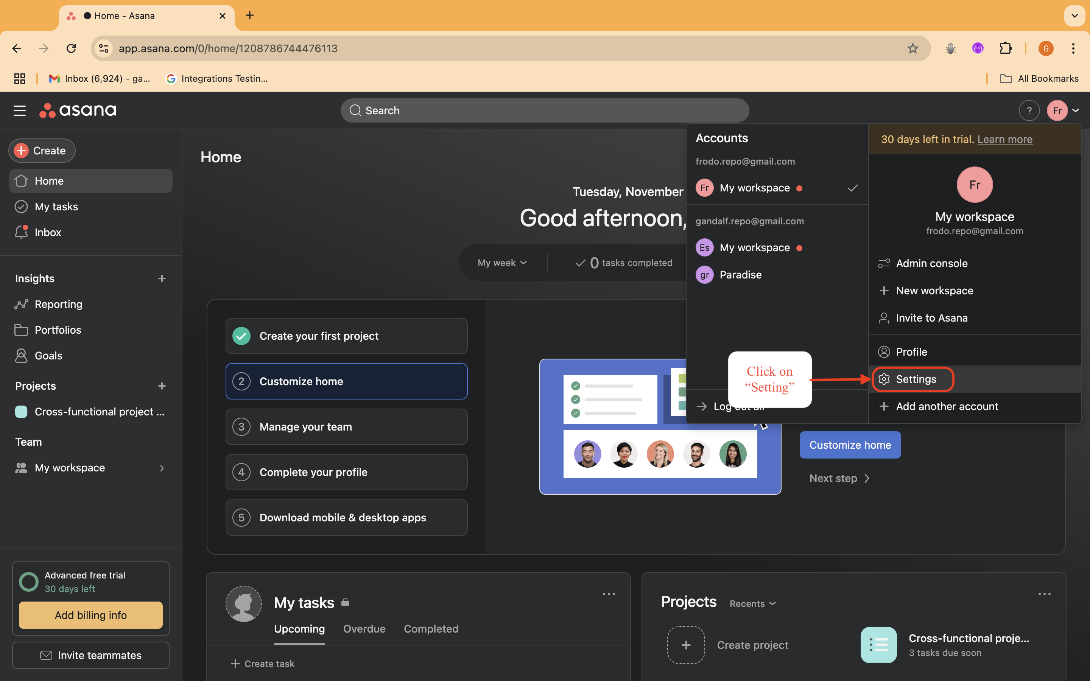Expand the Recents dropdown in Projects widget
The image size is (1090, 681).
click(x=752, y=603)
